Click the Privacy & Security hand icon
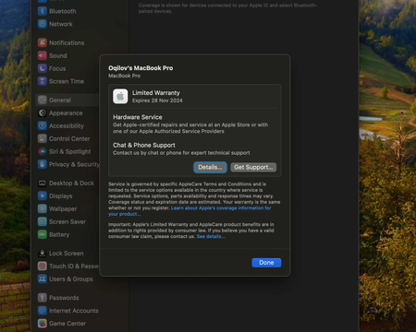Viewport: 416px width, 332px height. click(43, 164)
